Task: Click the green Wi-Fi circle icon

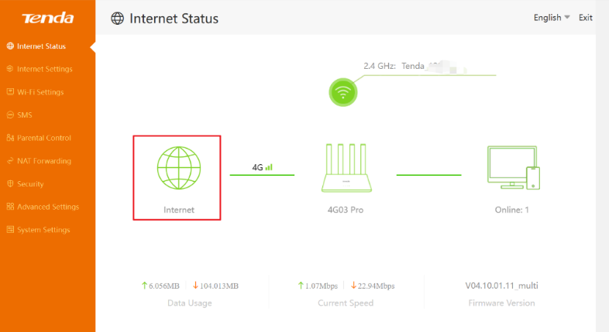Action: tap(343, 92)
